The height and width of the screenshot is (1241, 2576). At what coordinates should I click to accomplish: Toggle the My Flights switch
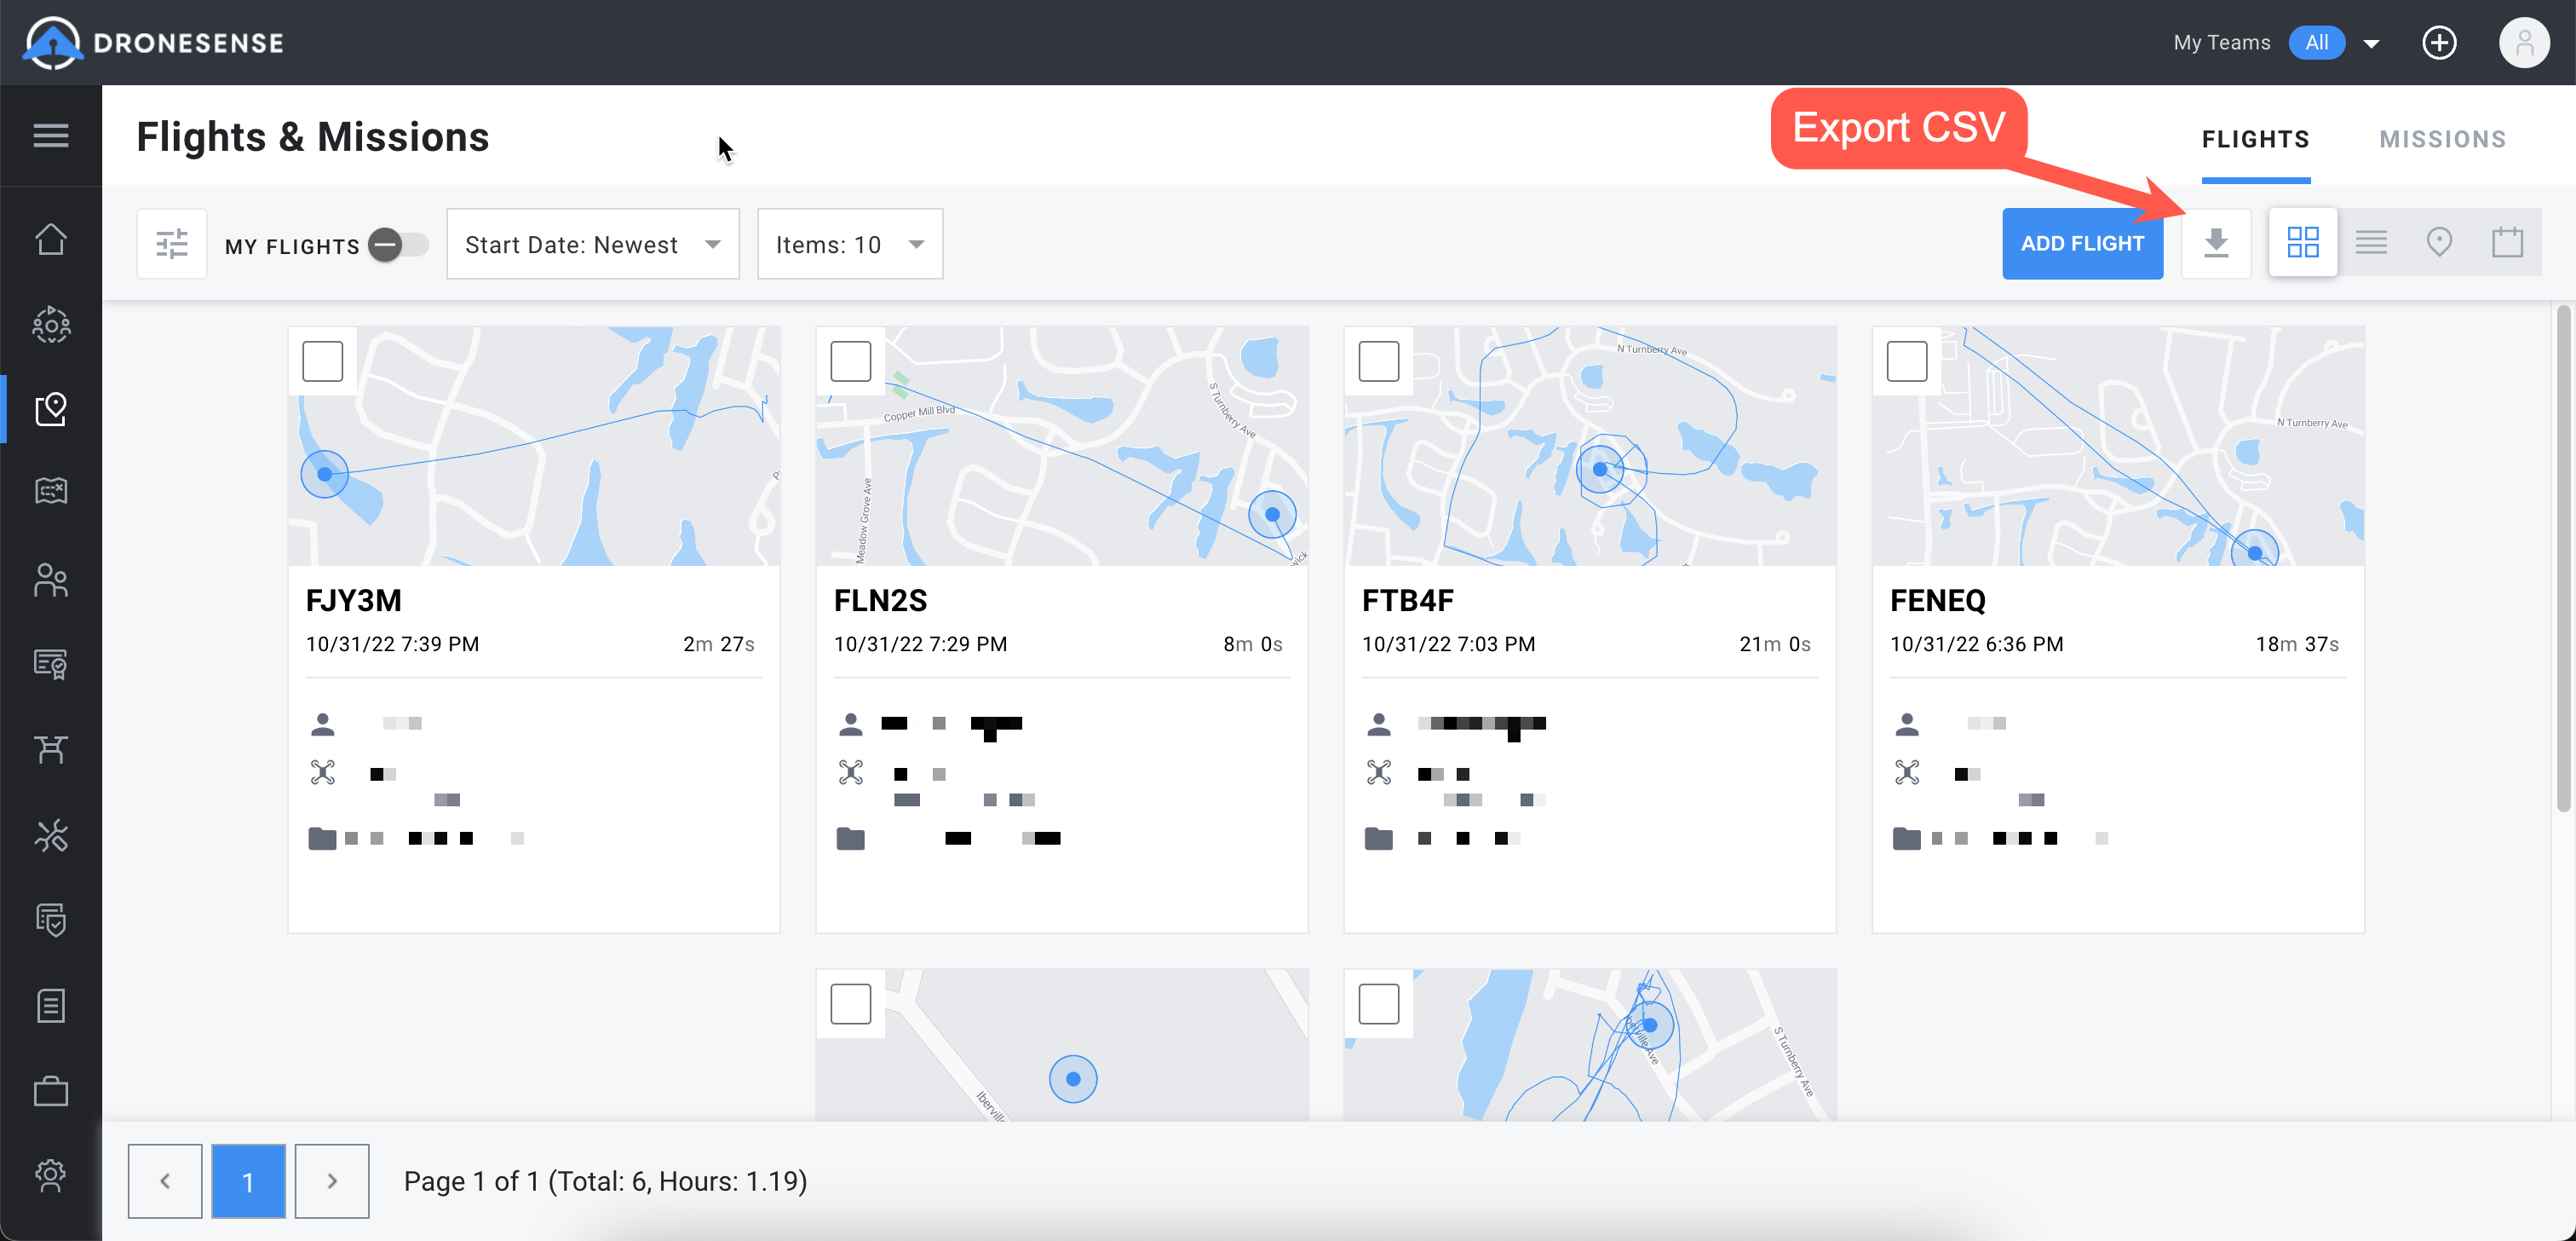(397, 245)
